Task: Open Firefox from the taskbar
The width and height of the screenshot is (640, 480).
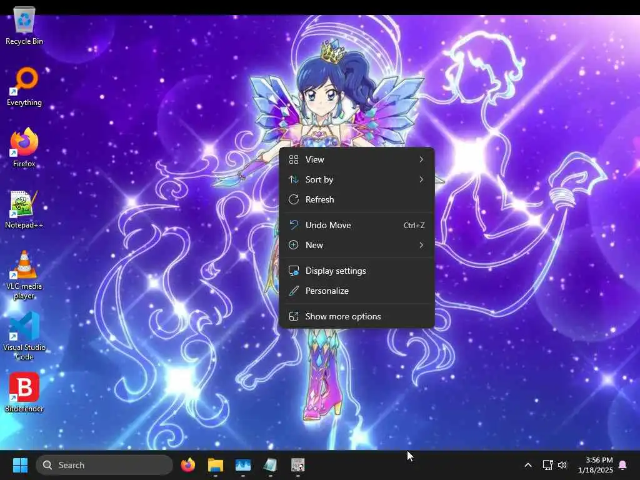Action: pos(187,465)
